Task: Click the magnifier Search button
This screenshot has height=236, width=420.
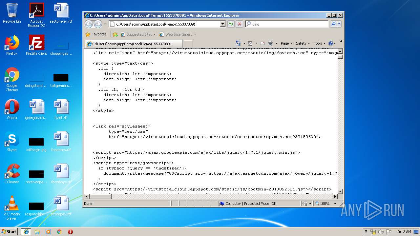Action: 333,24
